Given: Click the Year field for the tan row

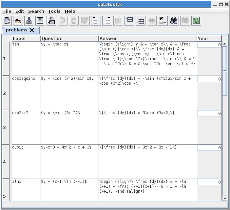Looking at the screenshot, I should [209, 45].
